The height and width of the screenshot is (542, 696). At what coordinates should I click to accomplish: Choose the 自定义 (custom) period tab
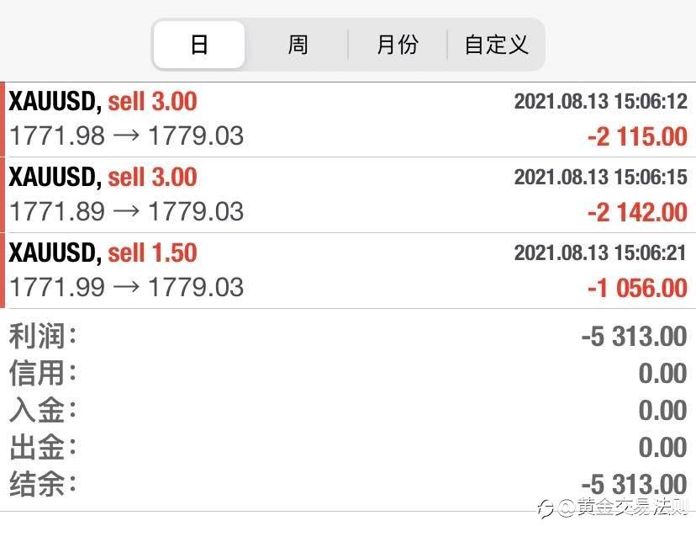click(x=496, y=45)
